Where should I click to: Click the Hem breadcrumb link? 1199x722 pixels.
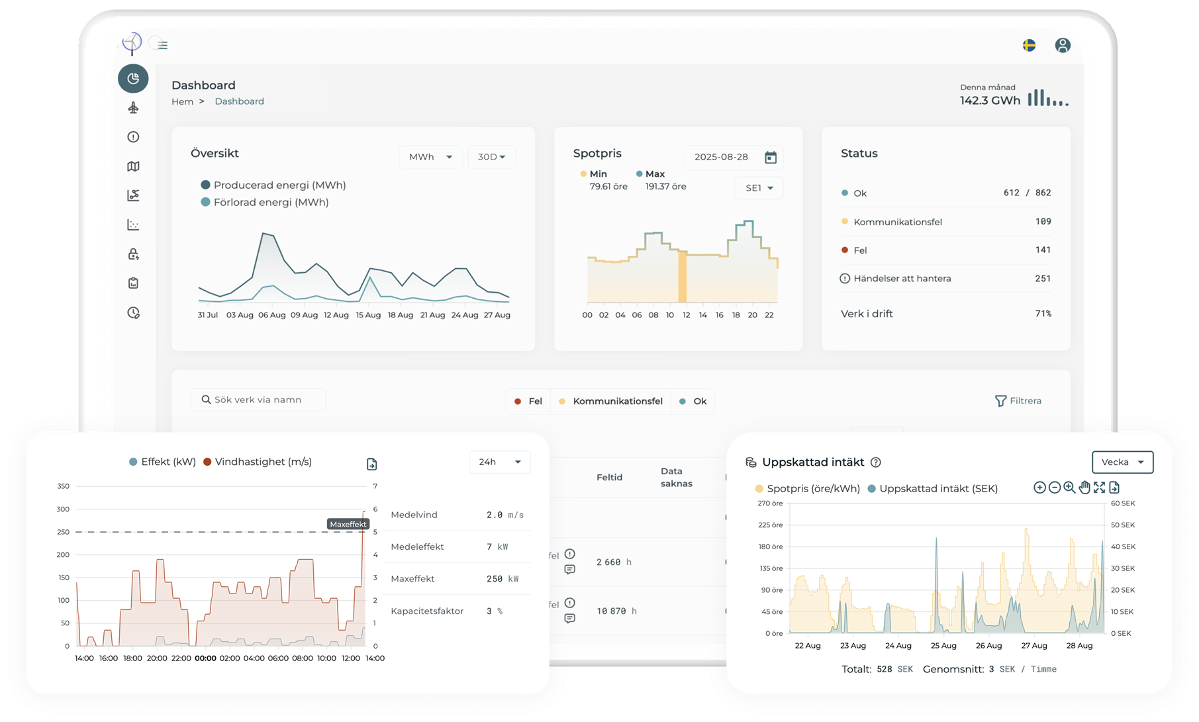point(182,101)
